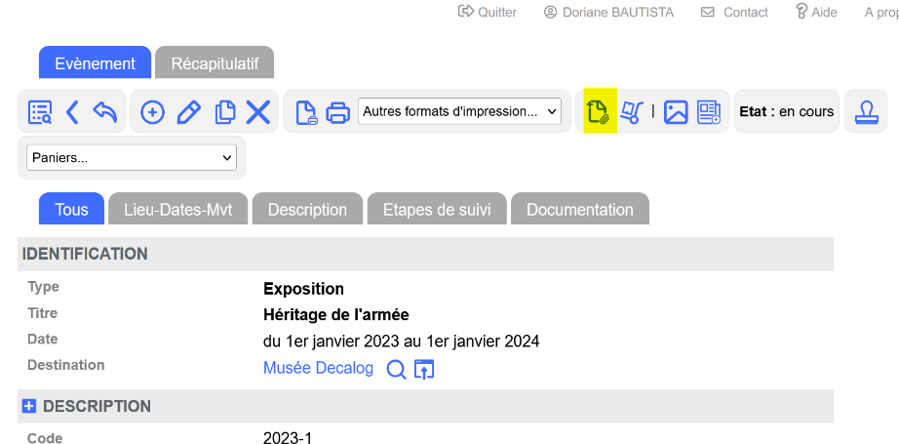Go to previous record with left chevron
Screen dimensions: 899x444
pyautogui.click(x=72, y=112)
